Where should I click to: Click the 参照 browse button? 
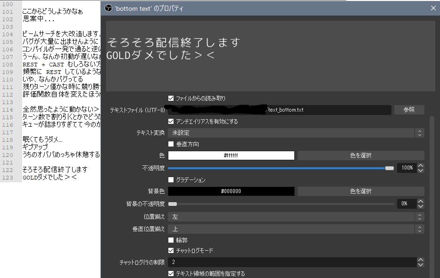coord(409,109)
